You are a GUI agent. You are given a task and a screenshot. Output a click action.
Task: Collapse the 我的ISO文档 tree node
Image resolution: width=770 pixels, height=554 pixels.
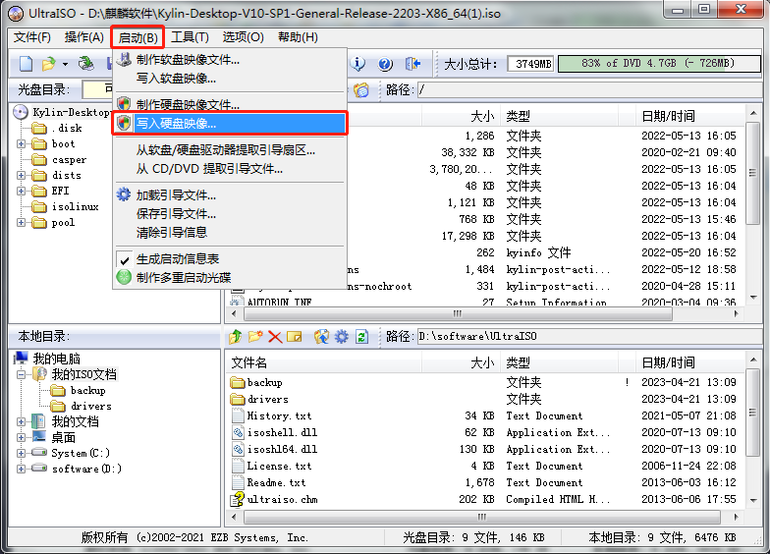pyautogui.click(x=22, y=375)
